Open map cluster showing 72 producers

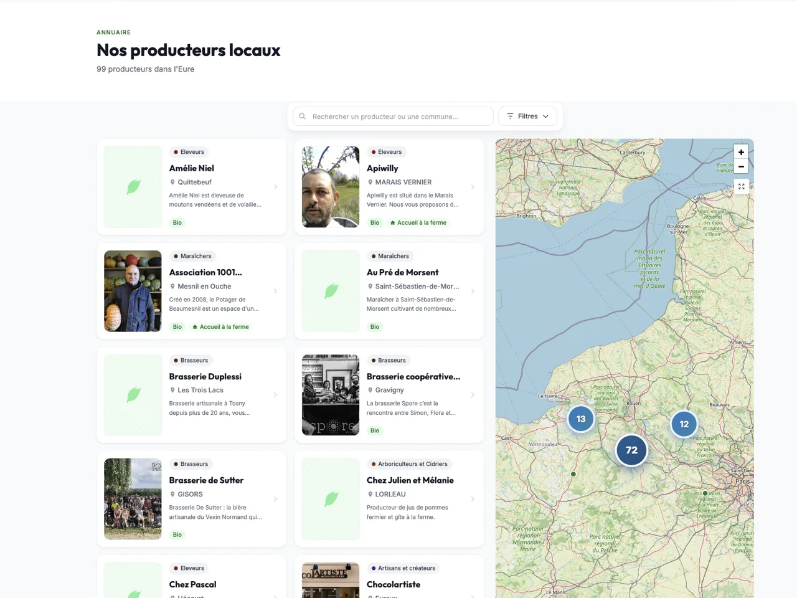(x=631, y=450)
